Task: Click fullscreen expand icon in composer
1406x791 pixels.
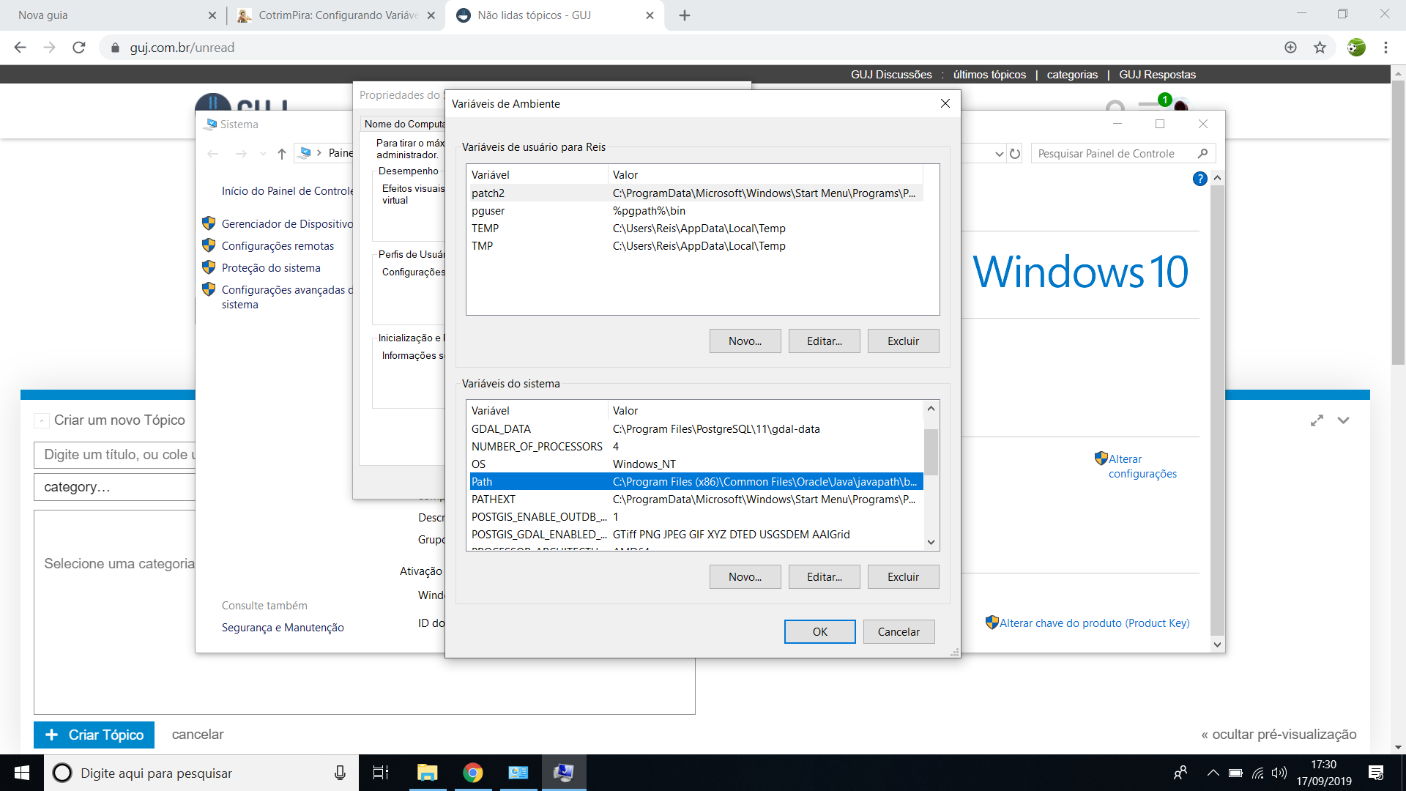Action: coord(1317,420)
